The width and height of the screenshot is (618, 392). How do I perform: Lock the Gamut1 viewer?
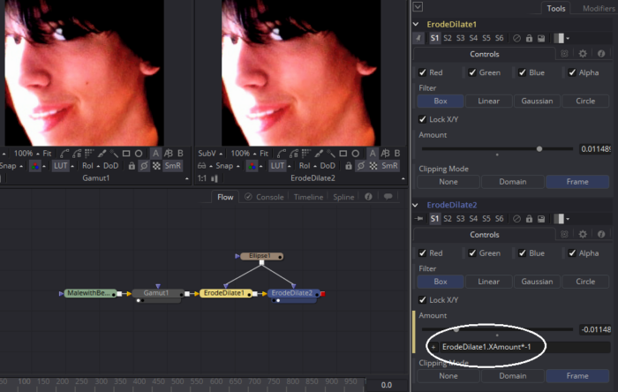(132, 166)
